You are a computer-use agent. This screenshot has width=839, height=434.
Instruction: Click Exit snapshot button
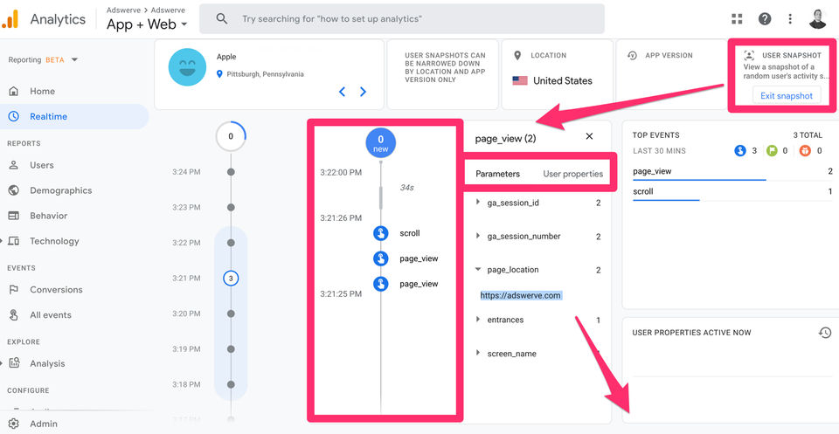786,96
